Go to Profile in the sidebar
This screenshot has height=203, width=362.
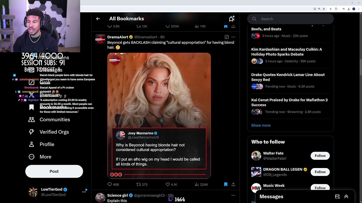click(41, 144)
